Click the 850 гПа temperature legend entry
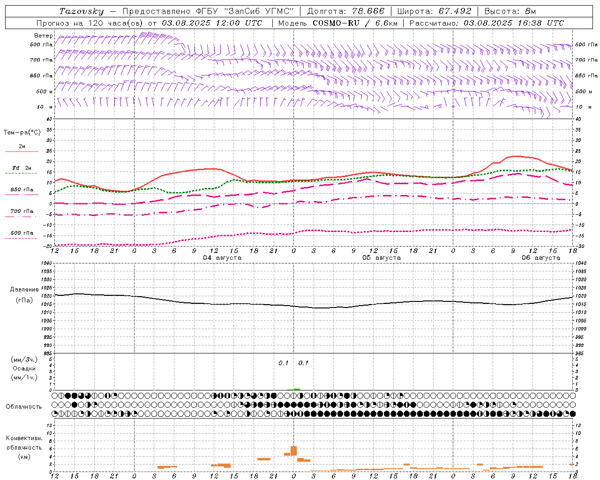 tap(22, 190)
